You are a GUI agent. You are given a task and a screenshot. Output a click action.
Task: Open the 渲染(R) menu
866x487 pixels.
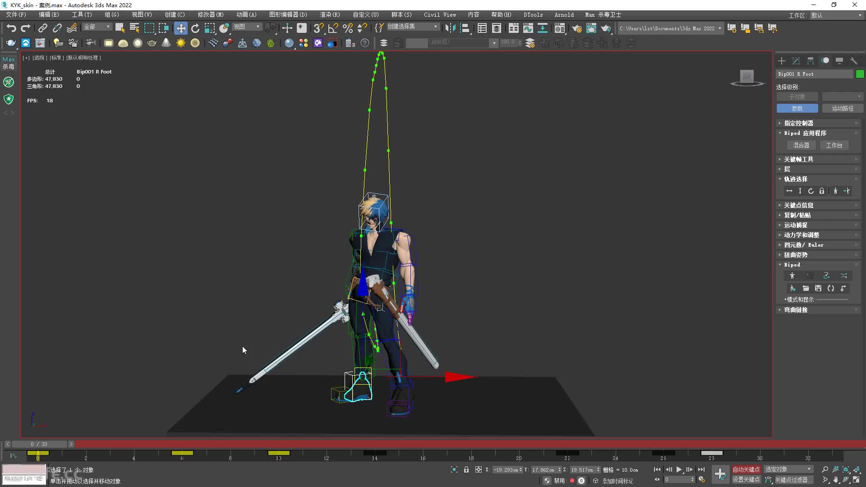[330, 15]
